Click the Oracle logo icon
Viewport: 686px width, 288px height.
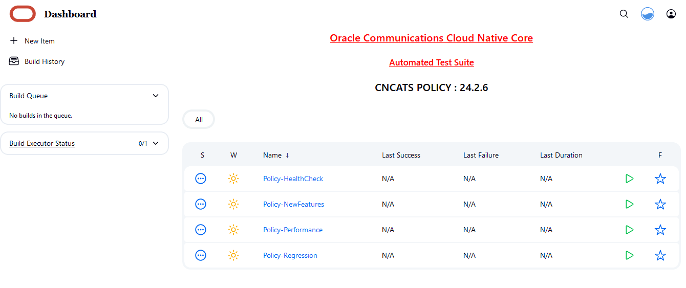23,14
